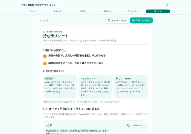The height and width of the screenshot is (134, 191).
Task: Click the 持ち帰りシート title
Action: [56, 36]
